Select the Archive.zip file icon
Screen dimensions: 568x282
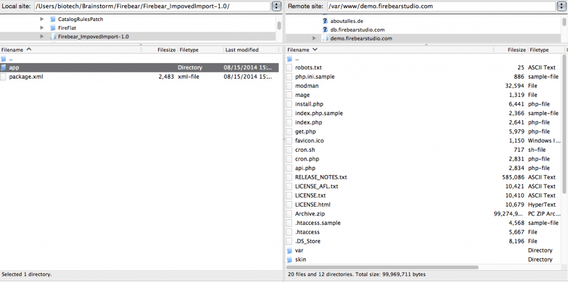pos(289,214)
